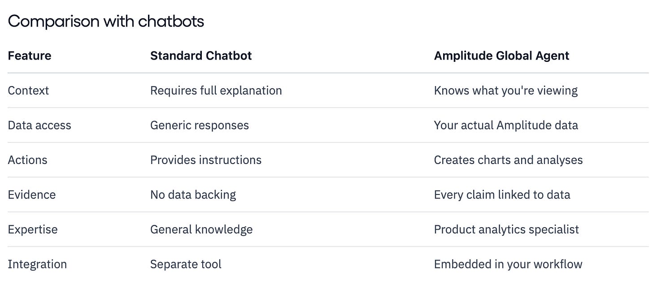
Task: Click the "Separate tool" cell
Action: [x=186, y=264]
